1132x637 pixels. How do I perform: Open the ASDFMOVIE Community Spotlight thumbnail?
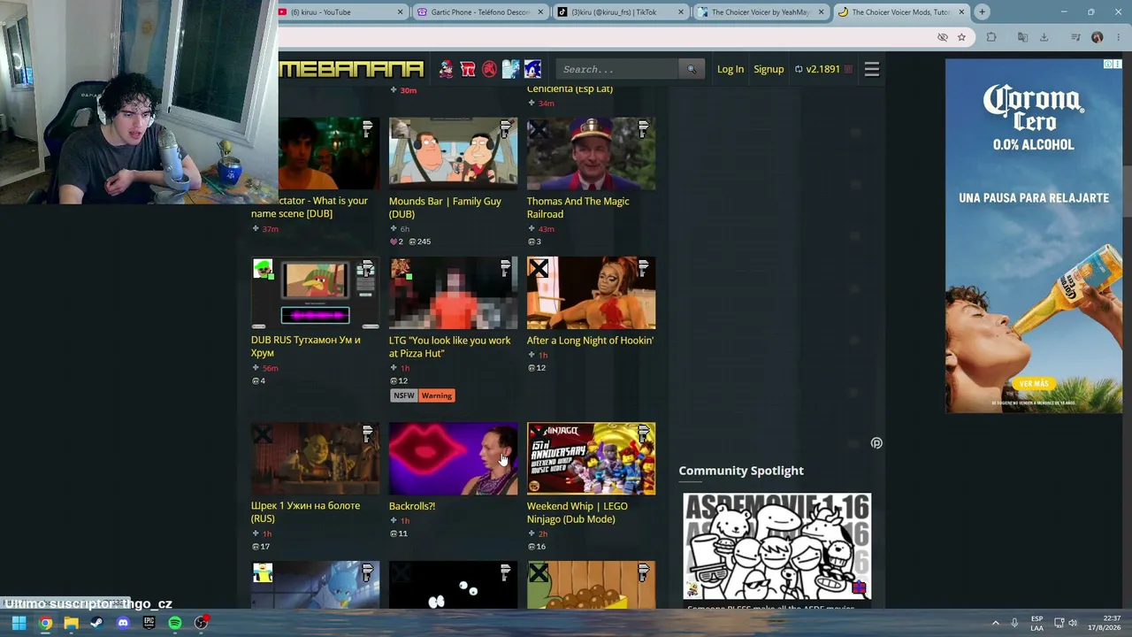tap(777, 547)
